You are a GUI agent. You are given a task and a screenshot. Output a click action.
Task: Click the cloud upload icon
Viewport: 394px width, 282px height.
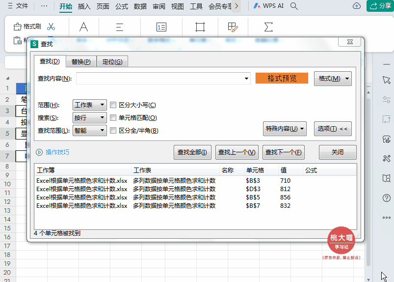coord(357,6)
